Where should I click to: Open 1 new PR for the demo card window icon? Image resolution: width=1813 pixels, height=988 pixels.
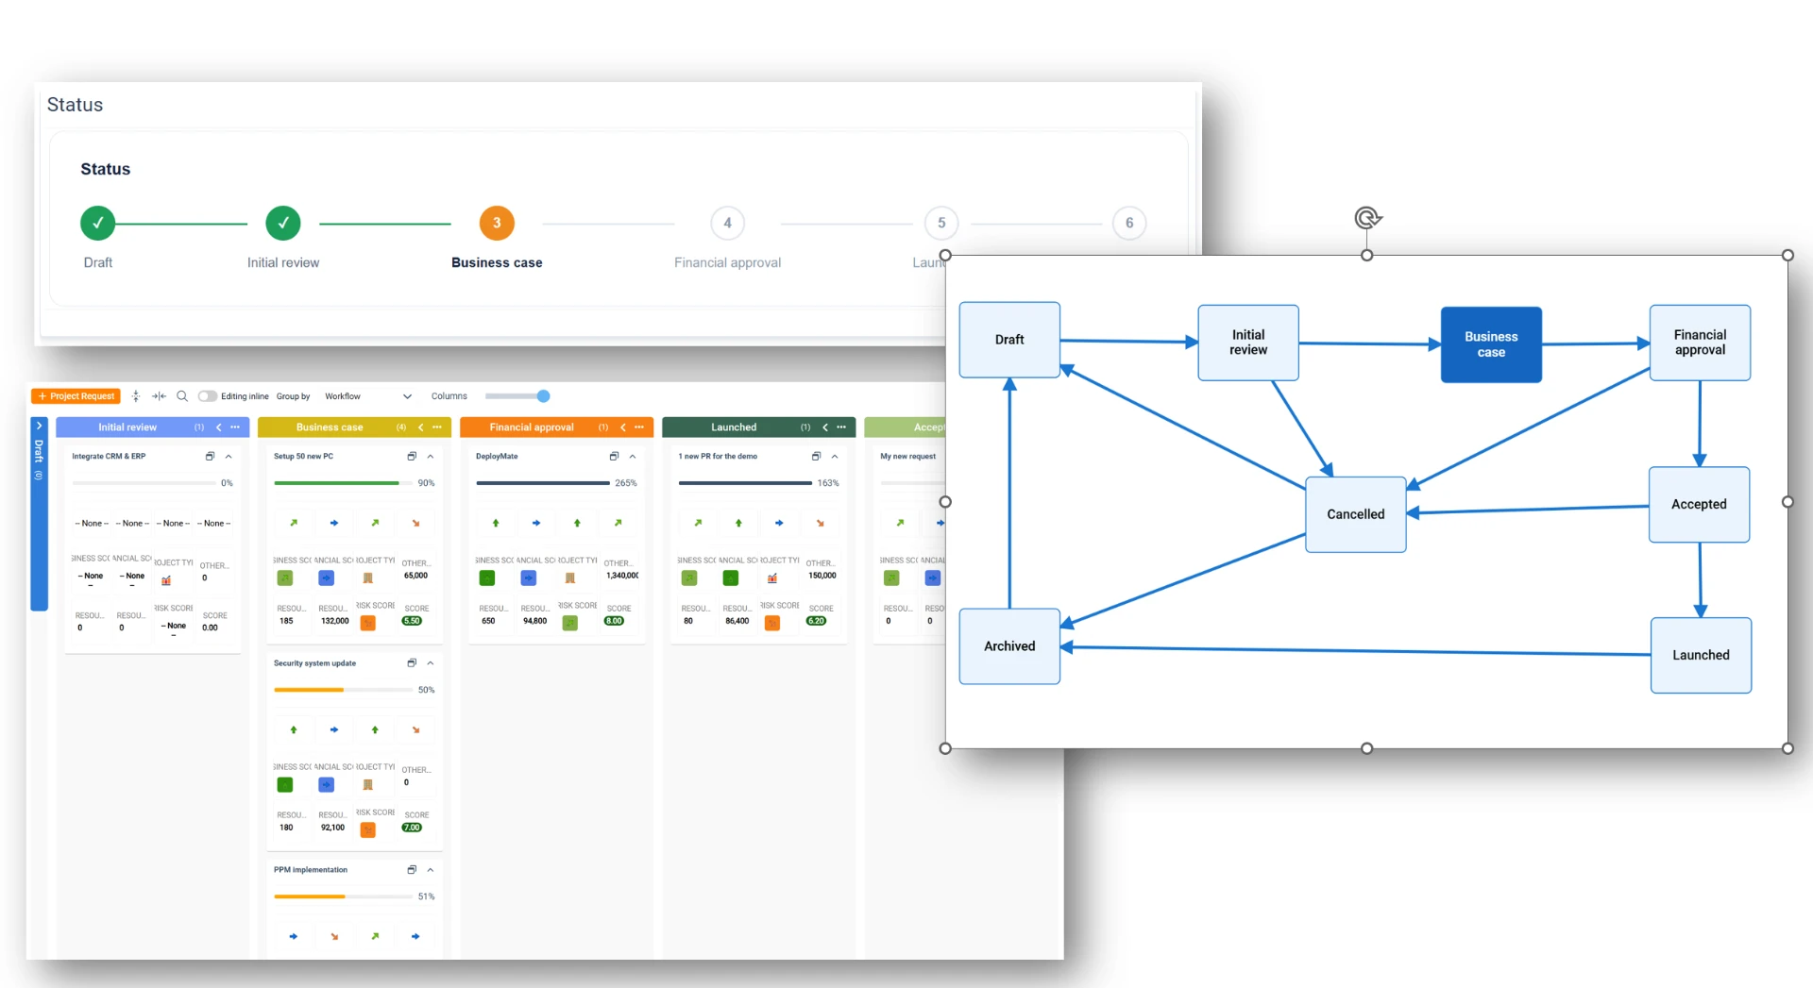point(816,456)
